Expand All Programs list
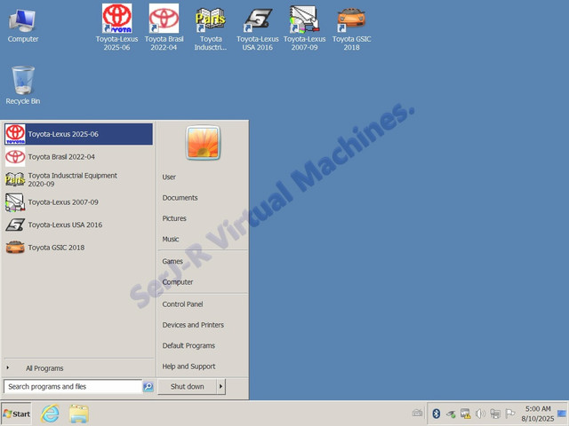Image resolution: width=569 pixels, height=426 pixels. pos(44,368)
